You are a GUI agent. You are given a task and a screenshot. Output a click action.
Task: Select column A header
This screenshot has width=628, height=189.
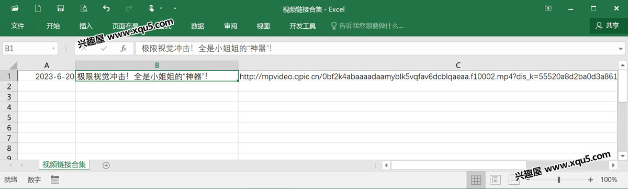coord(47,65)
